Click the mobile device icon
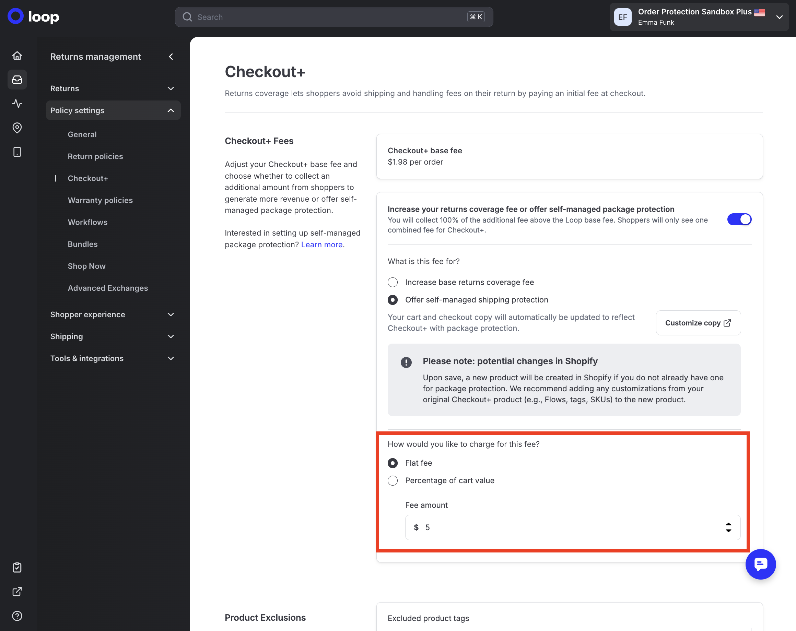This screenshot has height=631, width=796. pyautogui.click(x=17, y=152)
